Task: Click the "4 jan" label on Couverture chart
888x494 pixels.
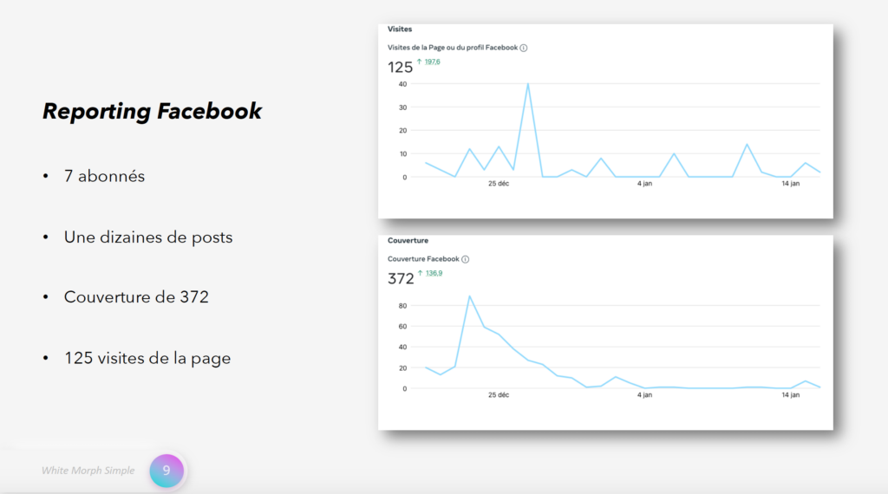Action: coord(644,395)
